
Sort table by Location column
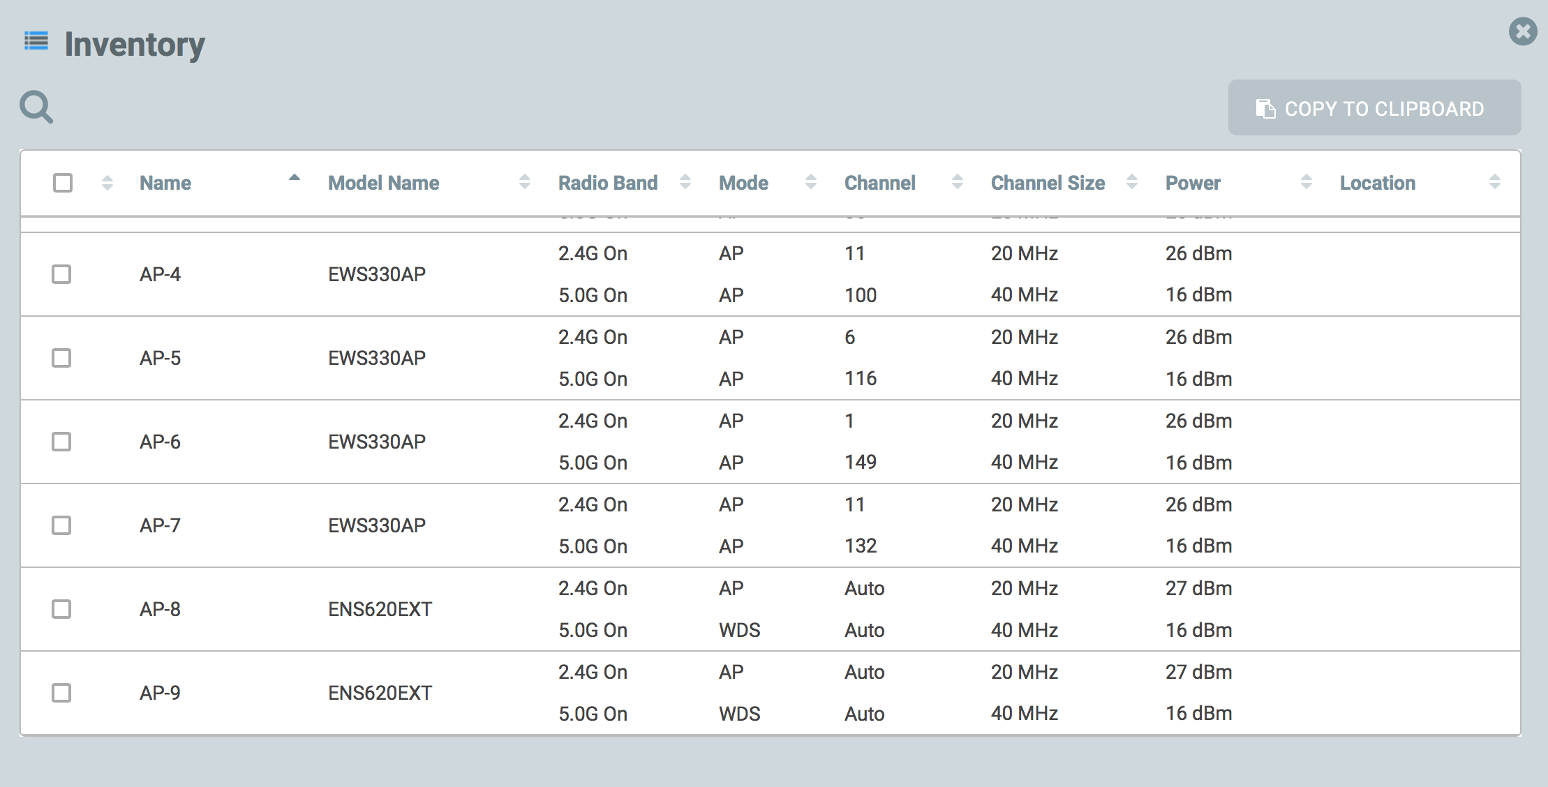[x=1378, y=183]
